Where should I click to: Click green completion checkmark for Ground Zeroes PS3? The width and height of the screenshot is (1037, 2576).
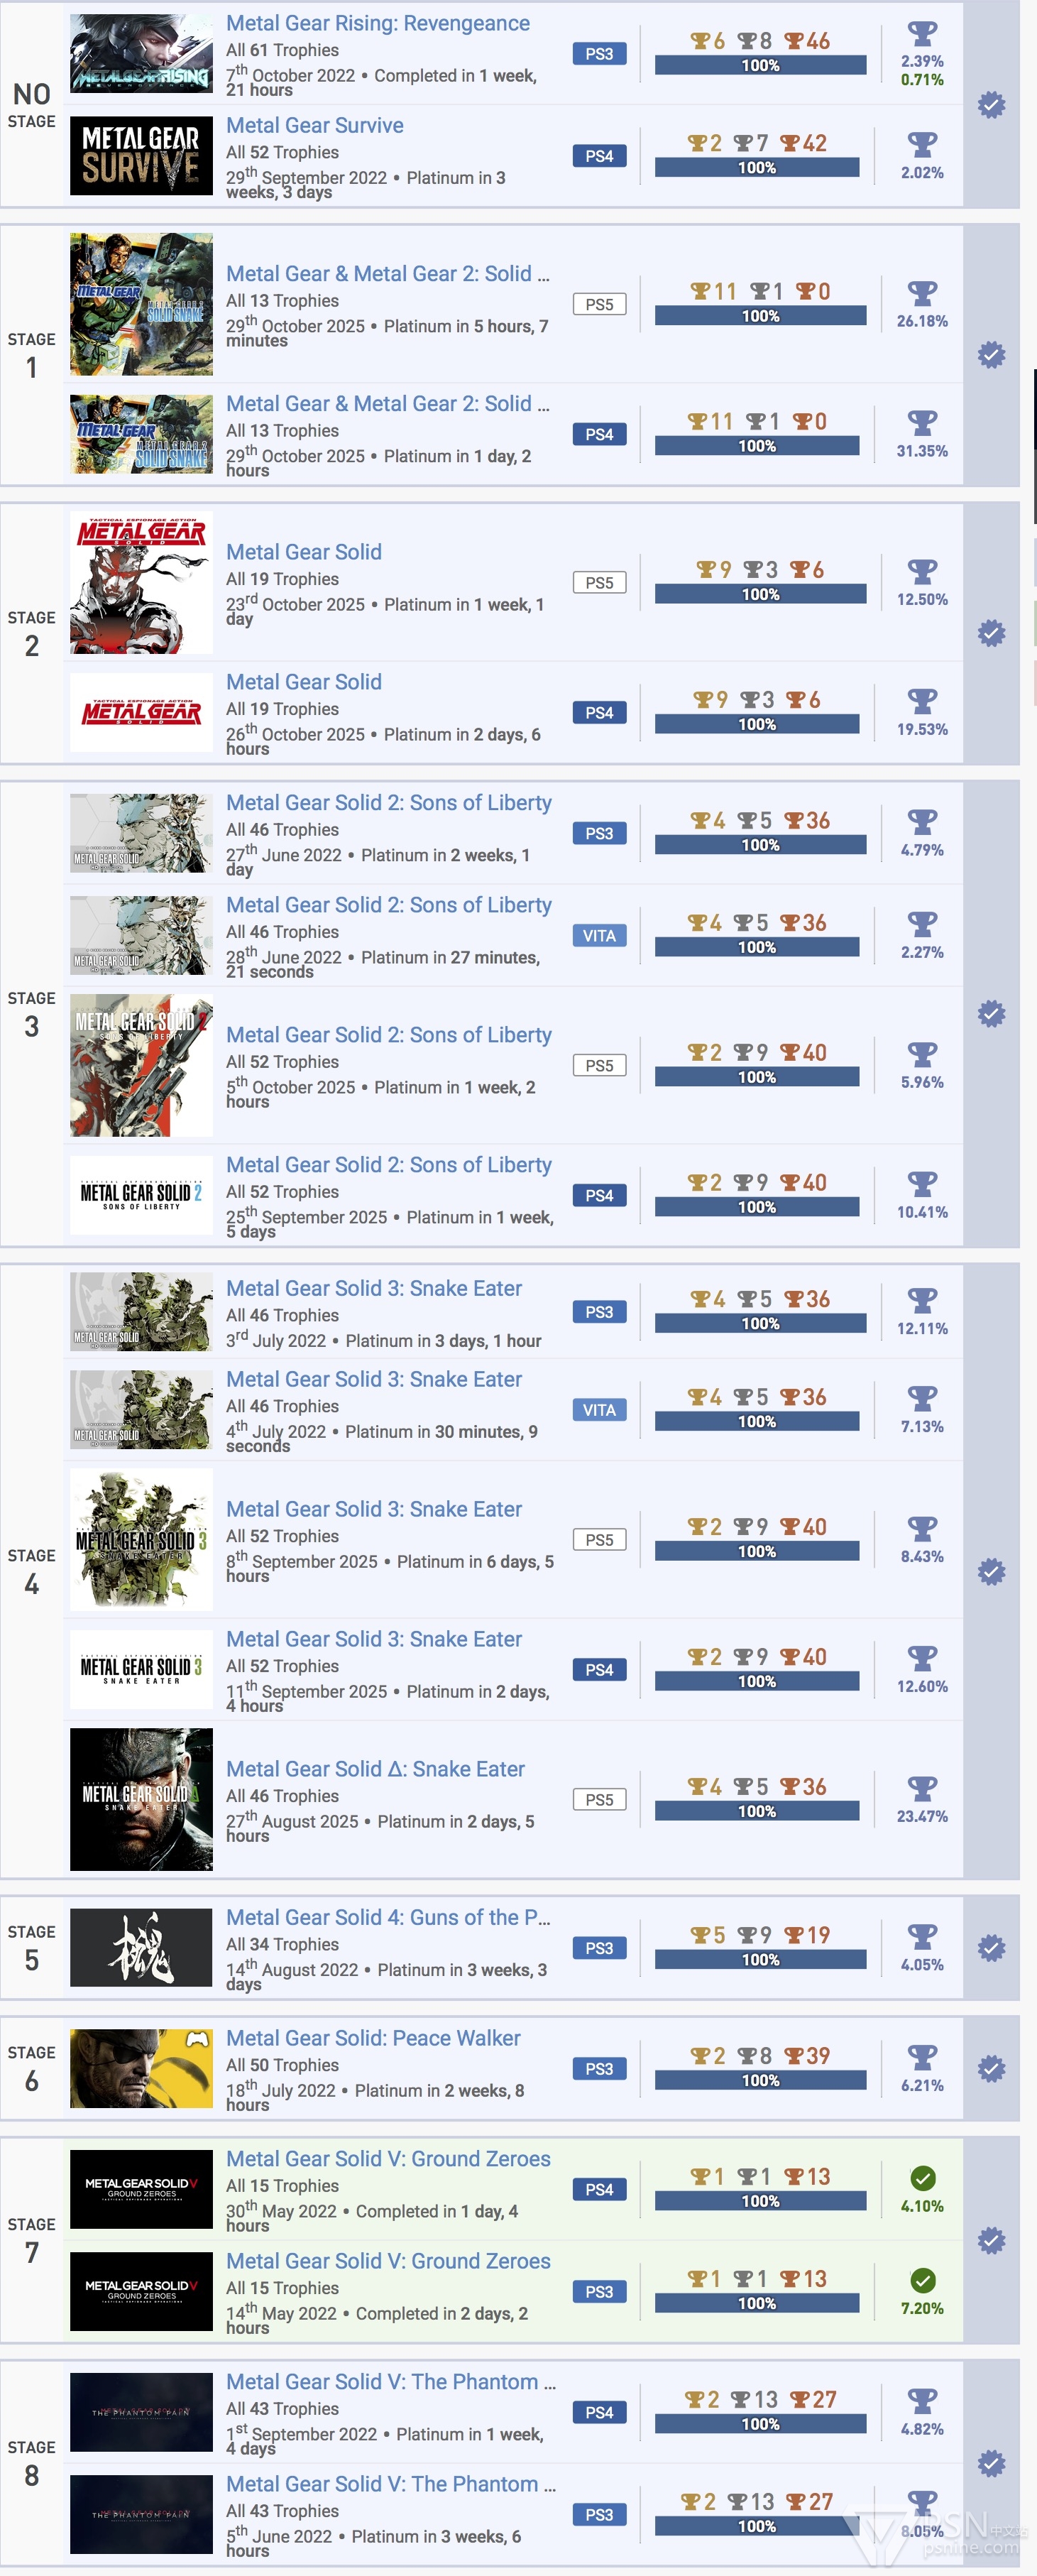tap(923, 2279)
